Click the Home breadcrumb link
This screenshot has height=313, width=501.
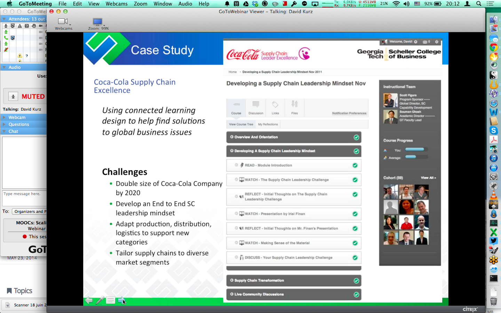(232, 72)
